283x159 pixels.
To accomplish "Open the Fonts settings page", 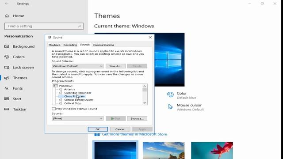I will pos(18,88).
